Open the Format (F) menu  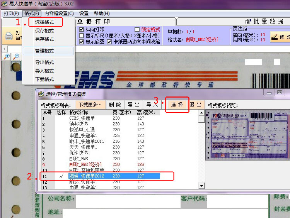pyautogui.click(x=31, y=14)
